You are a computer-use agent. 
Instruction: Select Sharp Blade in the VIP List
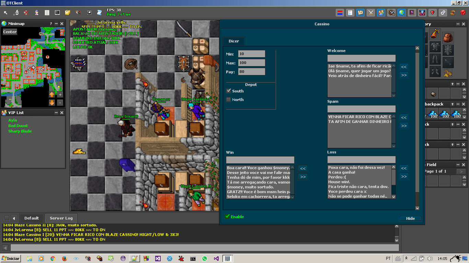(x=20, y=131)
